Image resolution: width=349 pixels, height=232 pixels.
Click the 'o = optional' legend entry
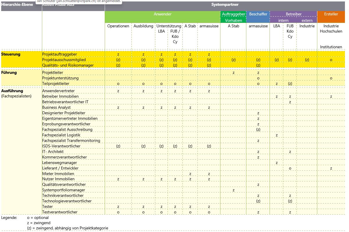(x=38, y=218)
